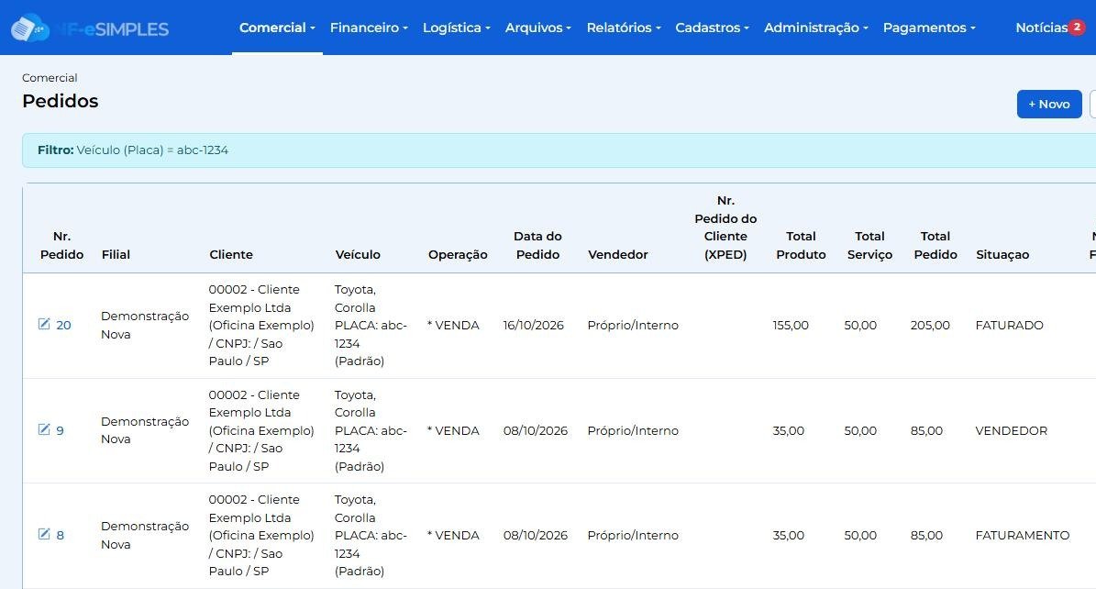Open the Comercial dropdown menu
Image resolution: width=1096 pixels, height=589 pixels.
click(277, 28)
